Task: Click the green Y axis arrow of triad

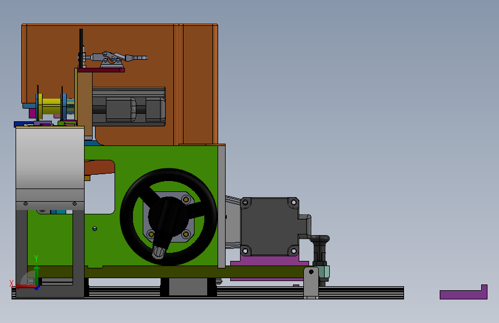Action: pos(37,275)
